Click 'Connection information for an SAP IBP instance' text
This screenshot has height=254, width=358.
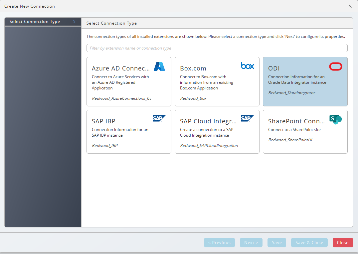tap(120, 132)
